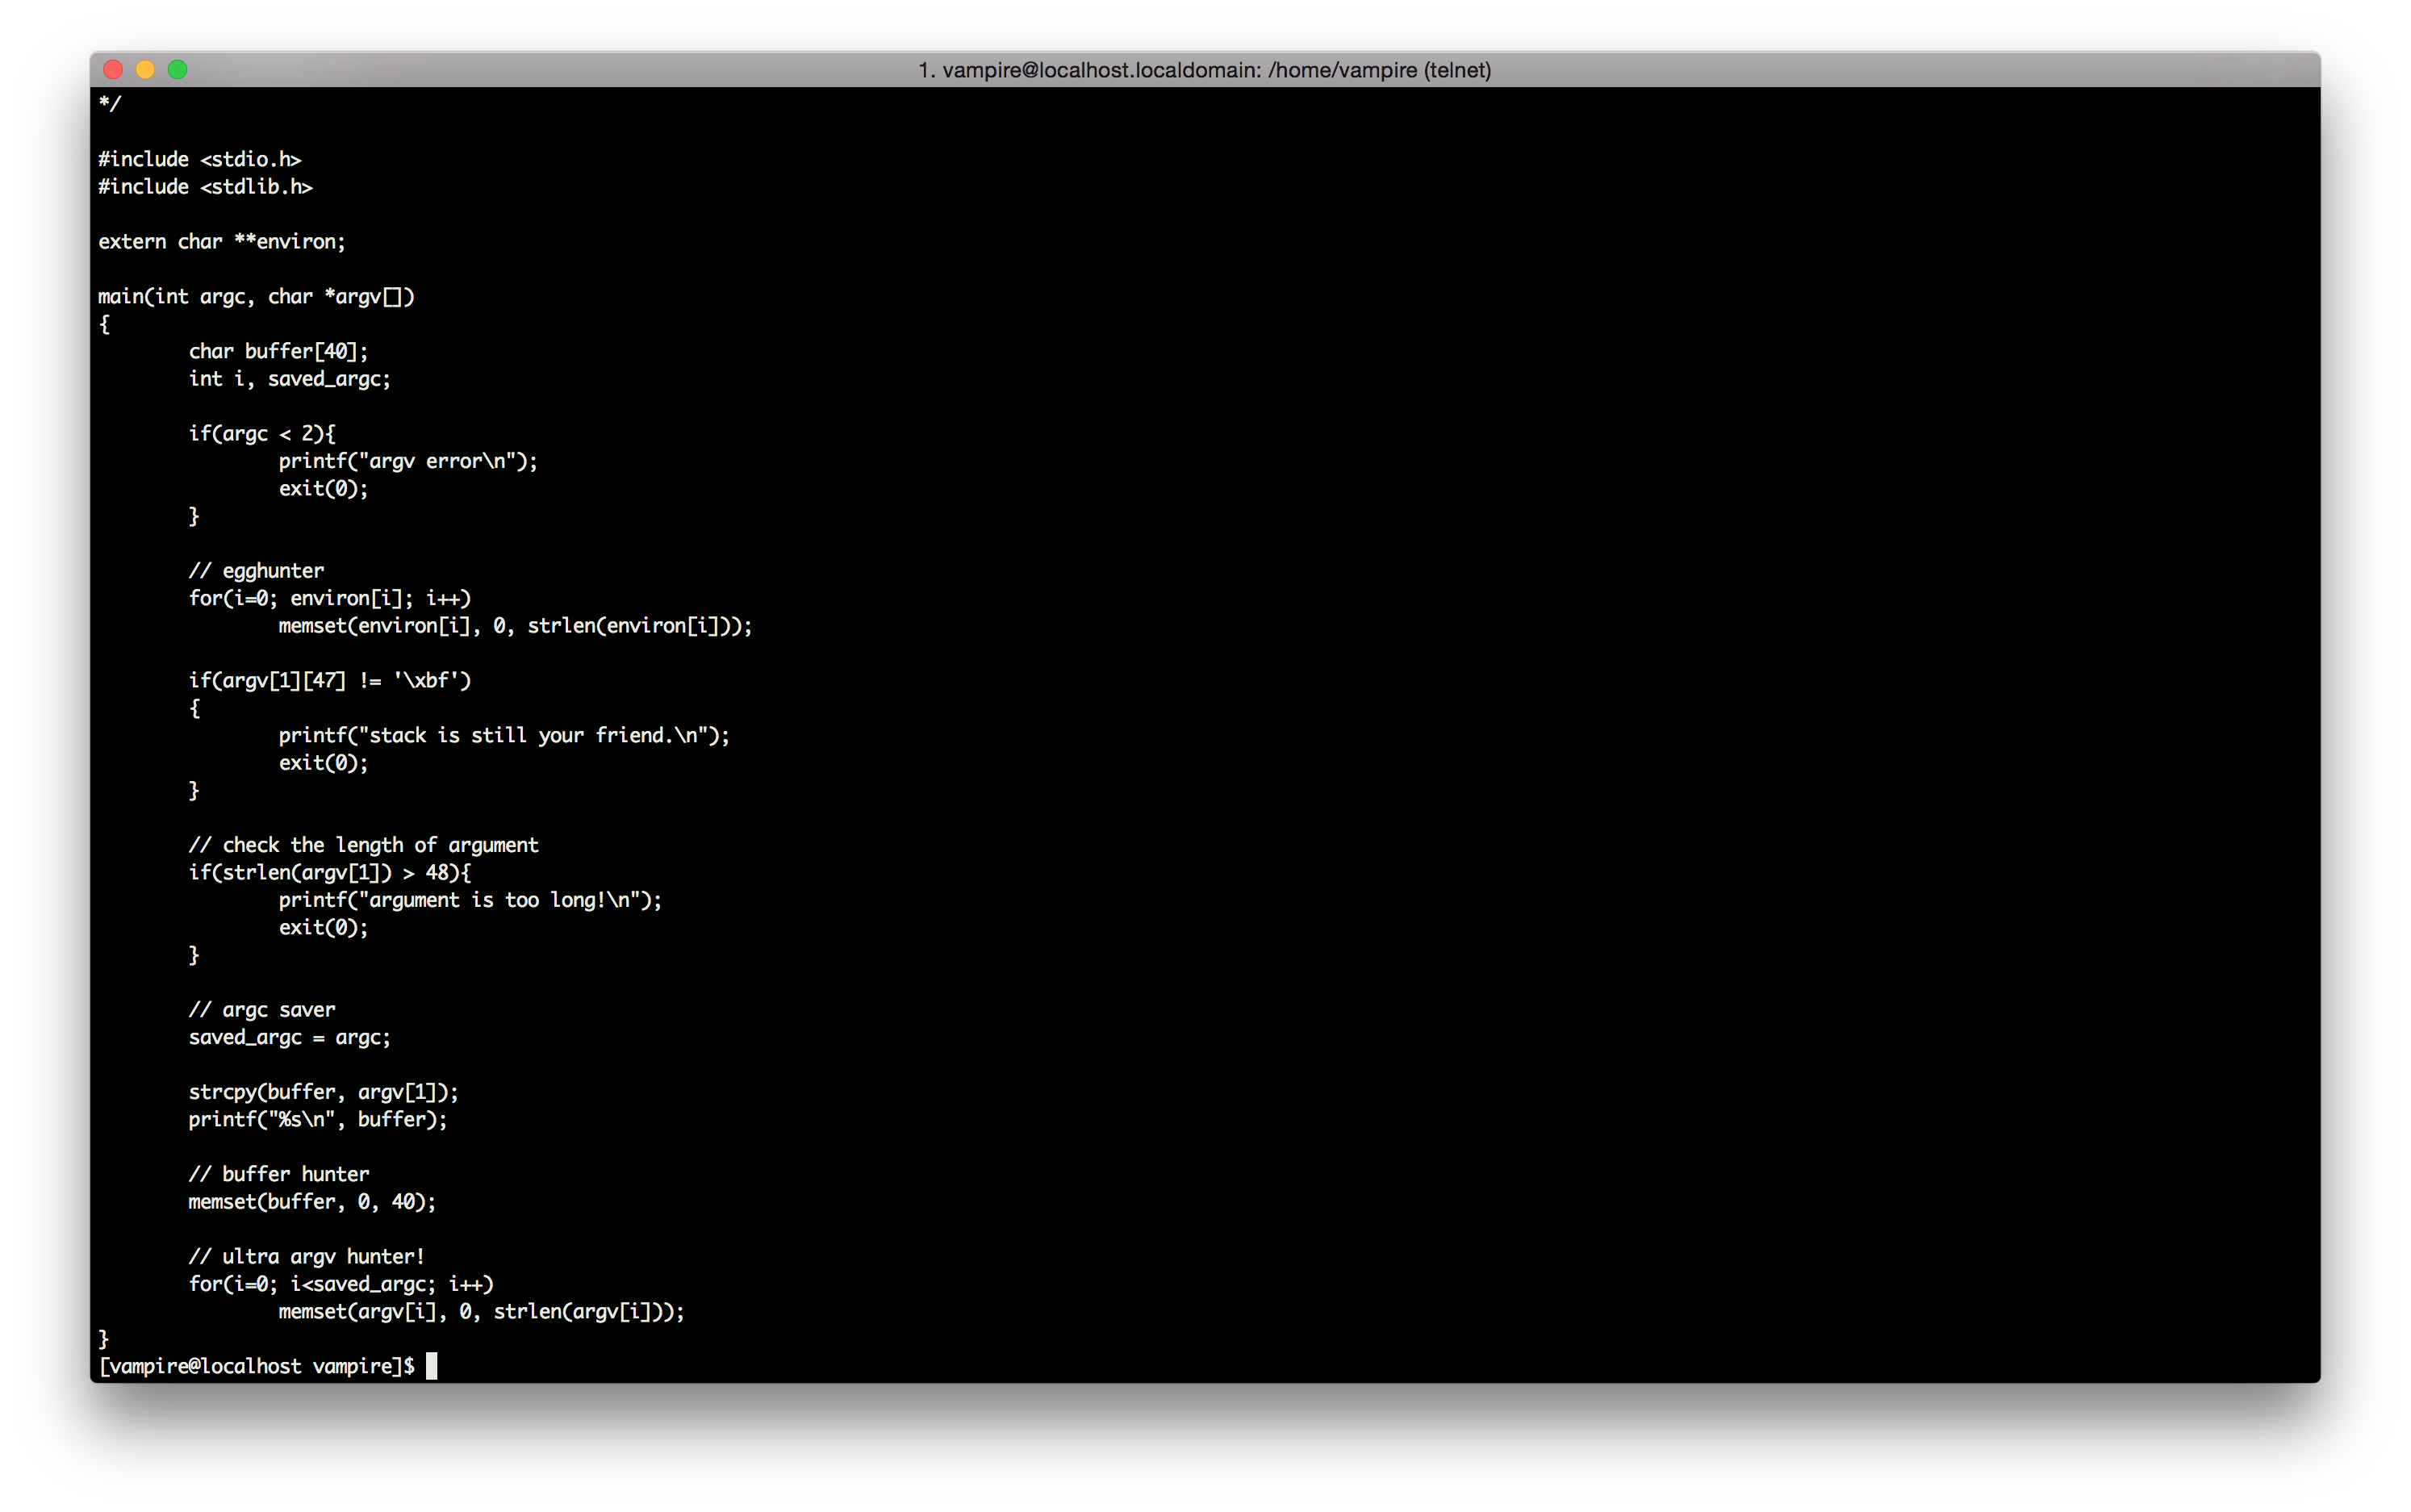
Task: Click the '#include <stdio.h>' line
Action: tap(199, 159)
